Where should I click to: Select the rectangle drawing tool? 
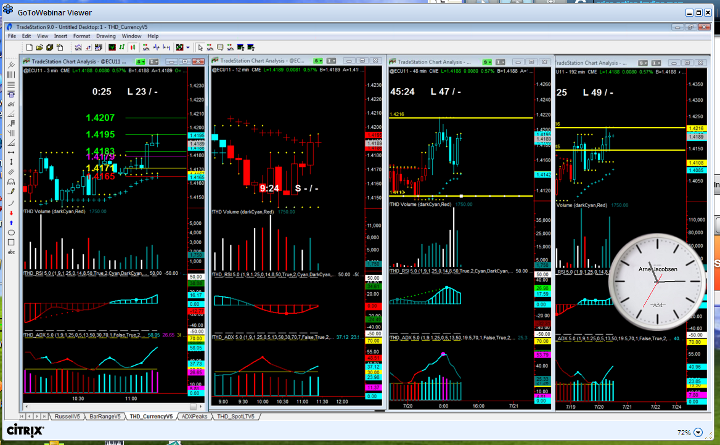click(12, 242)
